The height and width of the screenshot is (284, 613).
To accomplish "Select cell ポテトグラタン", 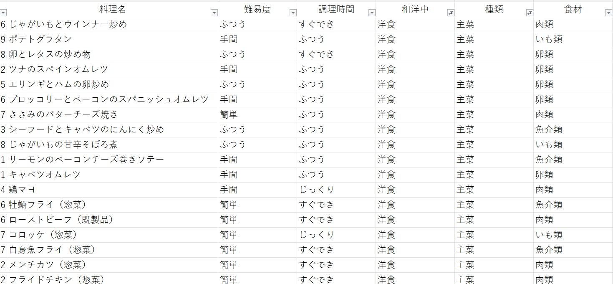I will [113, 39].
